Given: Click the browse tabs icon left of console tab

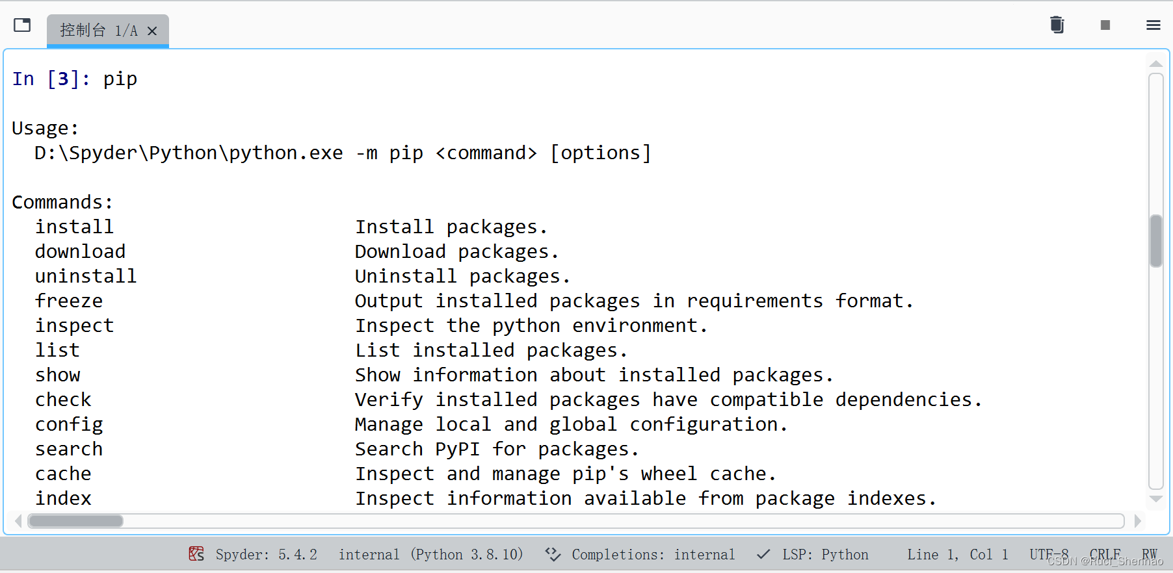Looking at the screenshot, I should click(22, 25).
